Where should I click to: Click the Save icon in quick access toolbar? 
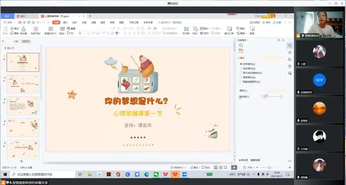coord(20,22)
